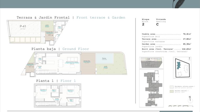Click the 'Planta baja' heading

(44, 49)
